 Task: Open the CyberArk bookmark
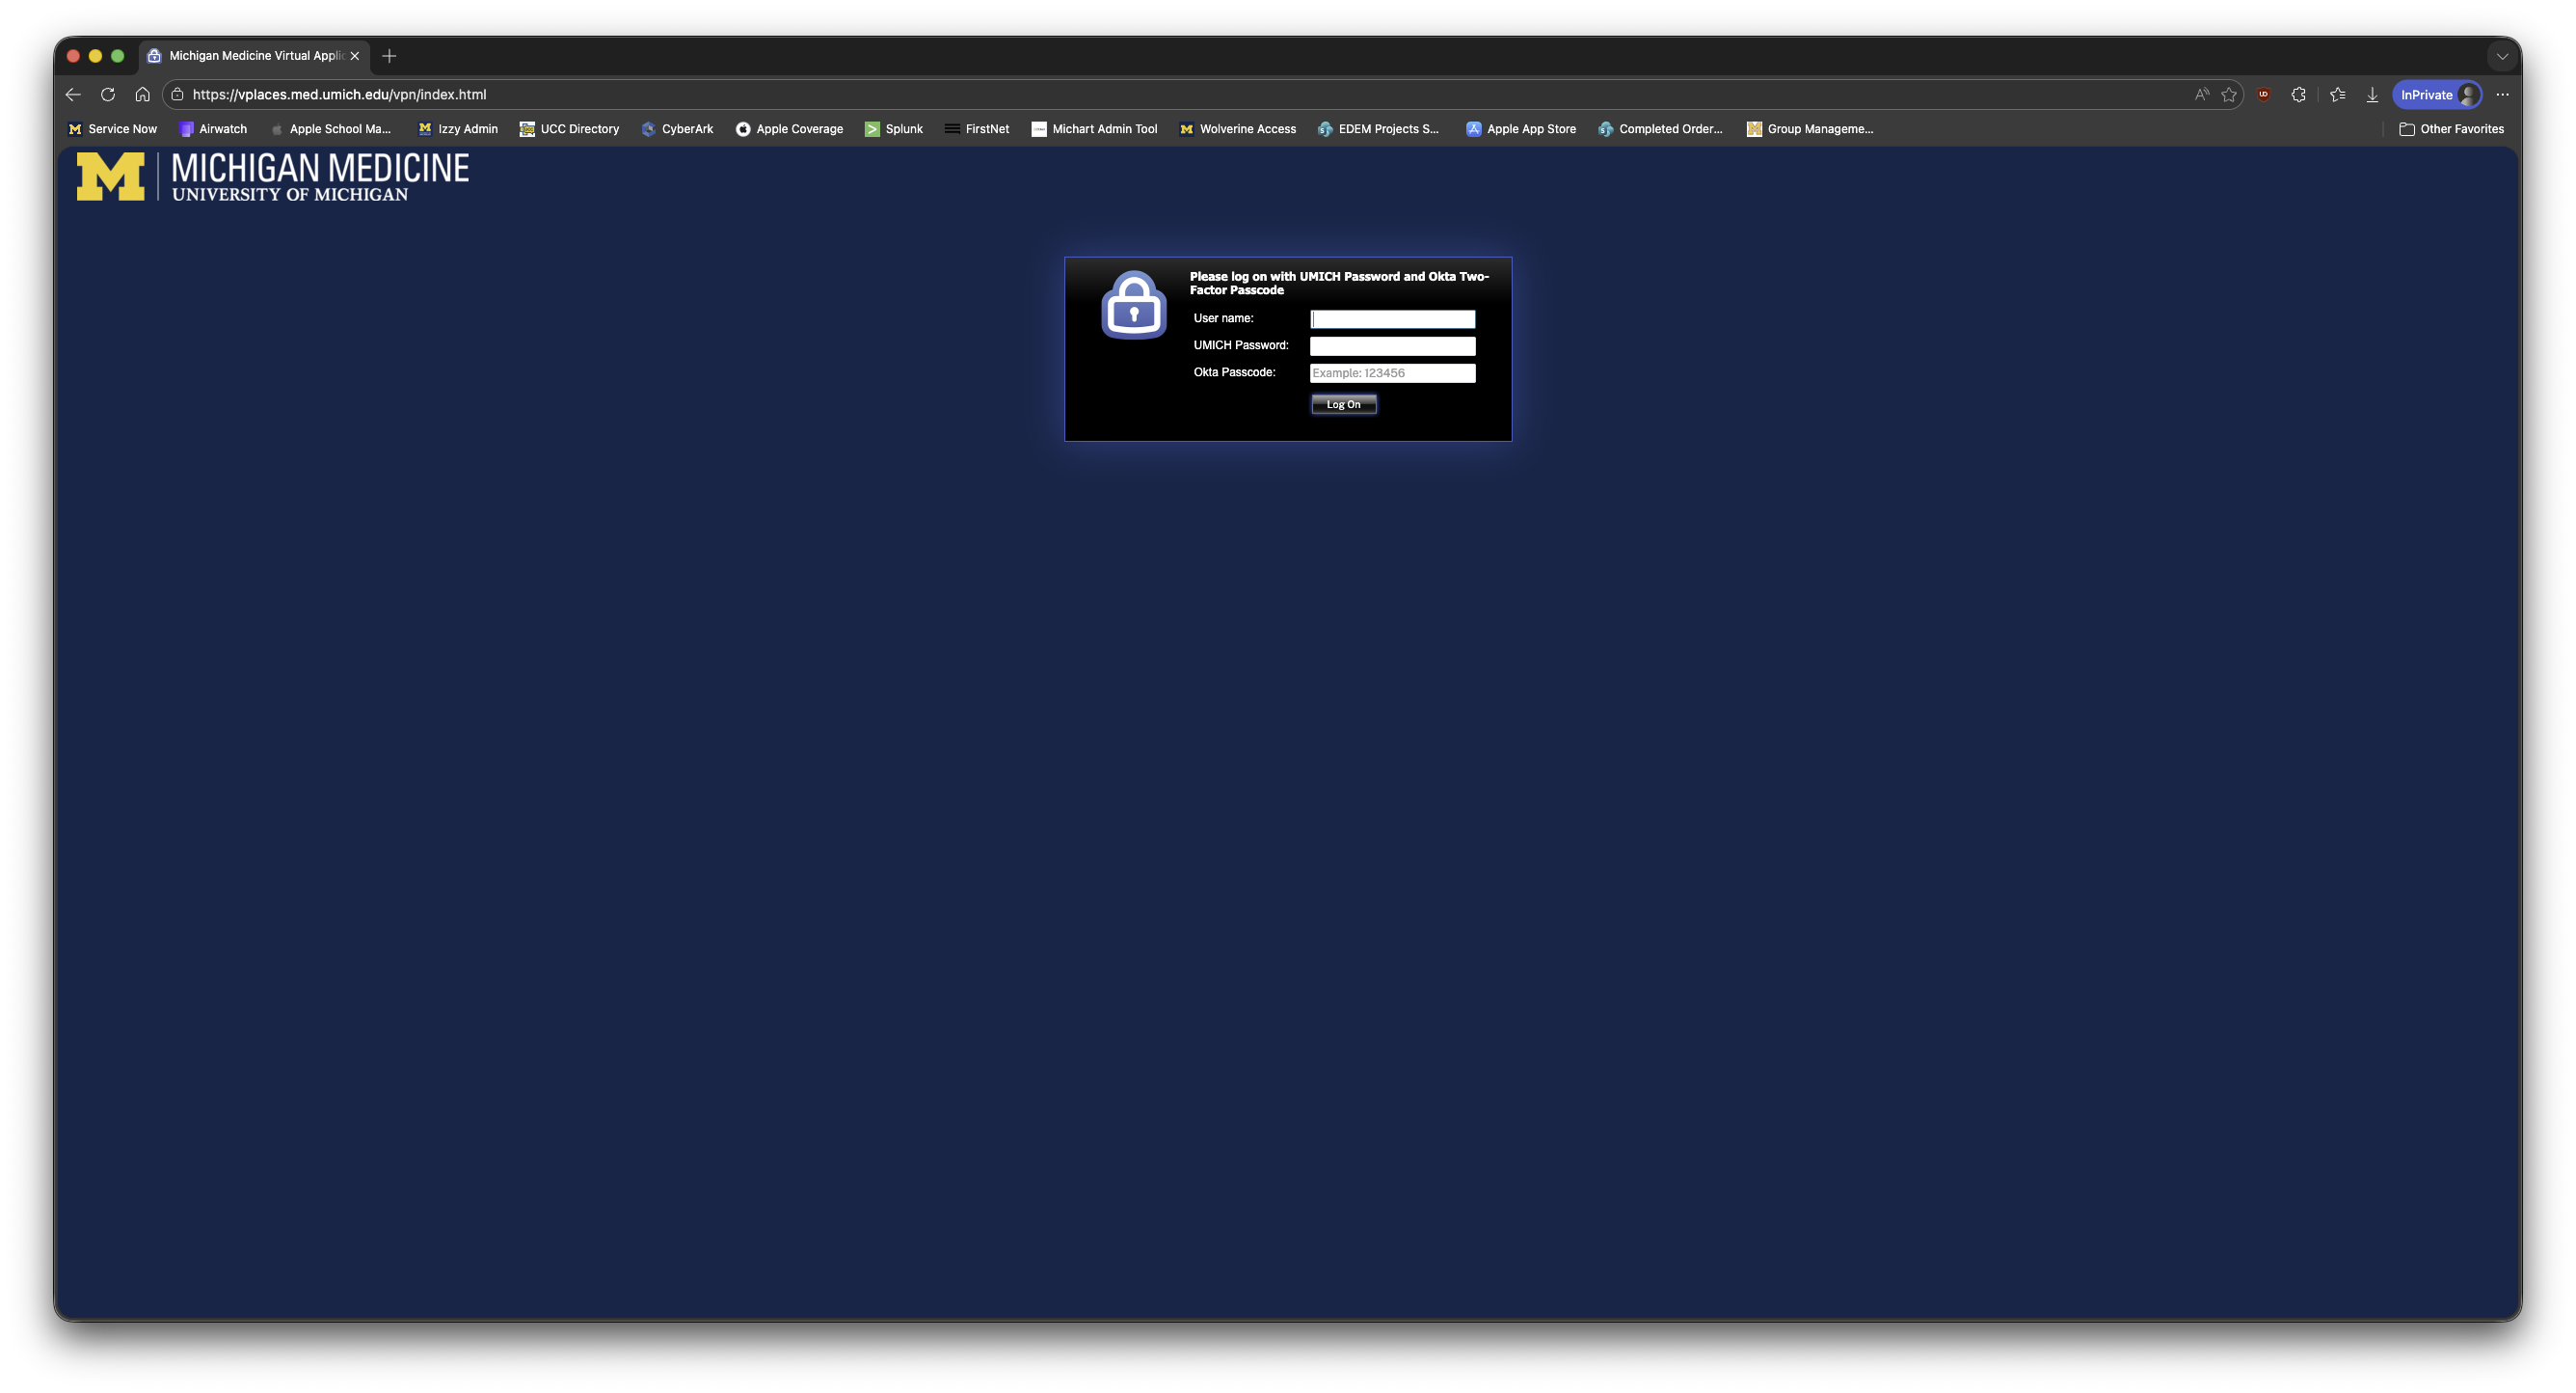click(x=677, y=129)
